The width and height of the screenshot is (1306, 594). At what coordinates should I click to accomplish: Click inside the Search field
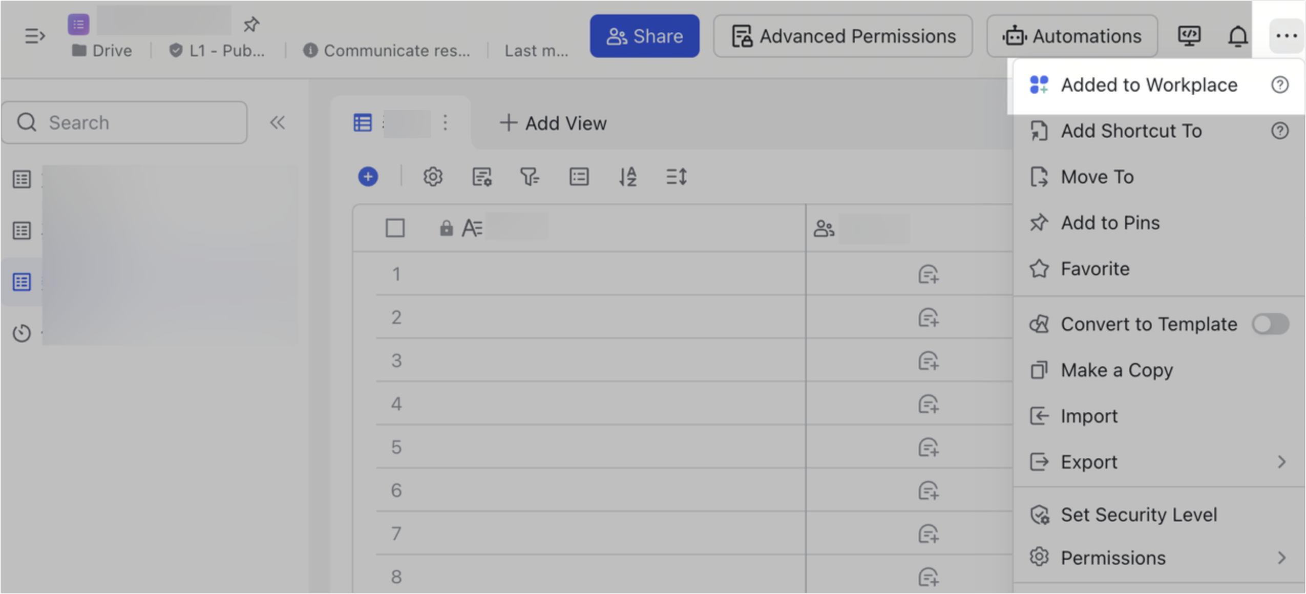(x=123, y=122)
